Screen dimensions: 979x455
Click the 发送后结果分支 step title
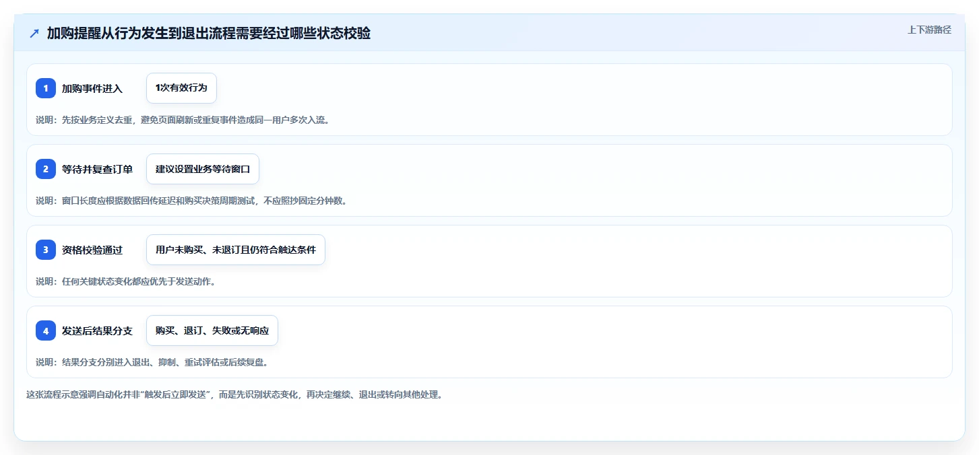point(98,330)
